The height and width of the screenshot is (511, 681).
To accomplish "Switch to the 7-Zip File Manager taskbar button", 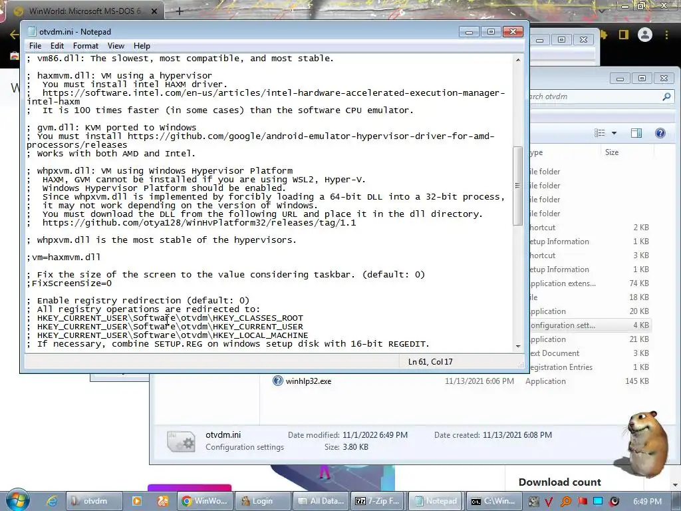I will [378, 501].
